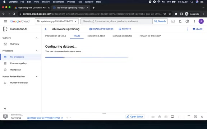Toggle Chrome side panel icon
This screenshot has width=207, height=129.
(181, 14)
